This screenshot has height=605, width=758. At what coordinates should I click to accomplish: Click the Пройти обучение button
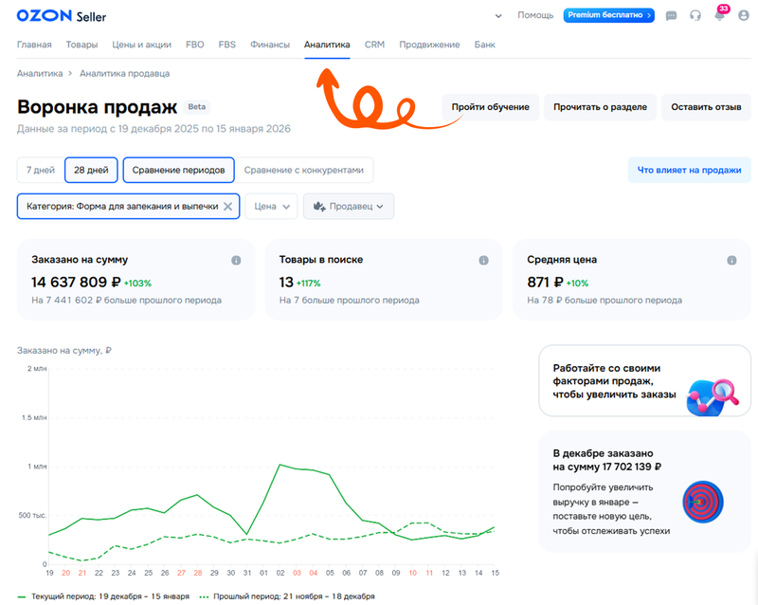point(493,107)
